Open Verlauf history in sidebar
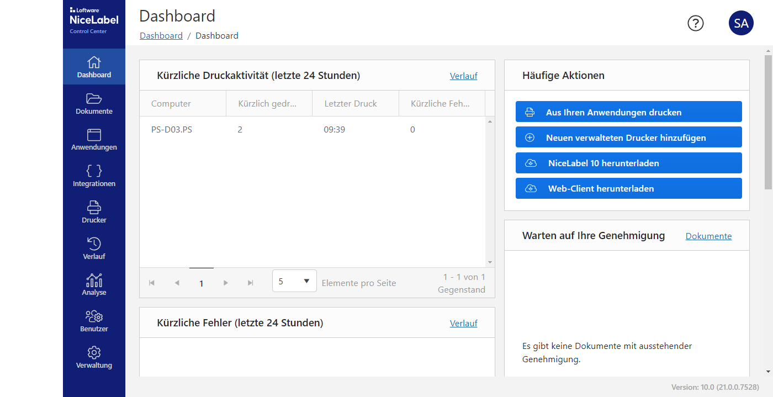The image size is (773, 397). point(94,248)
